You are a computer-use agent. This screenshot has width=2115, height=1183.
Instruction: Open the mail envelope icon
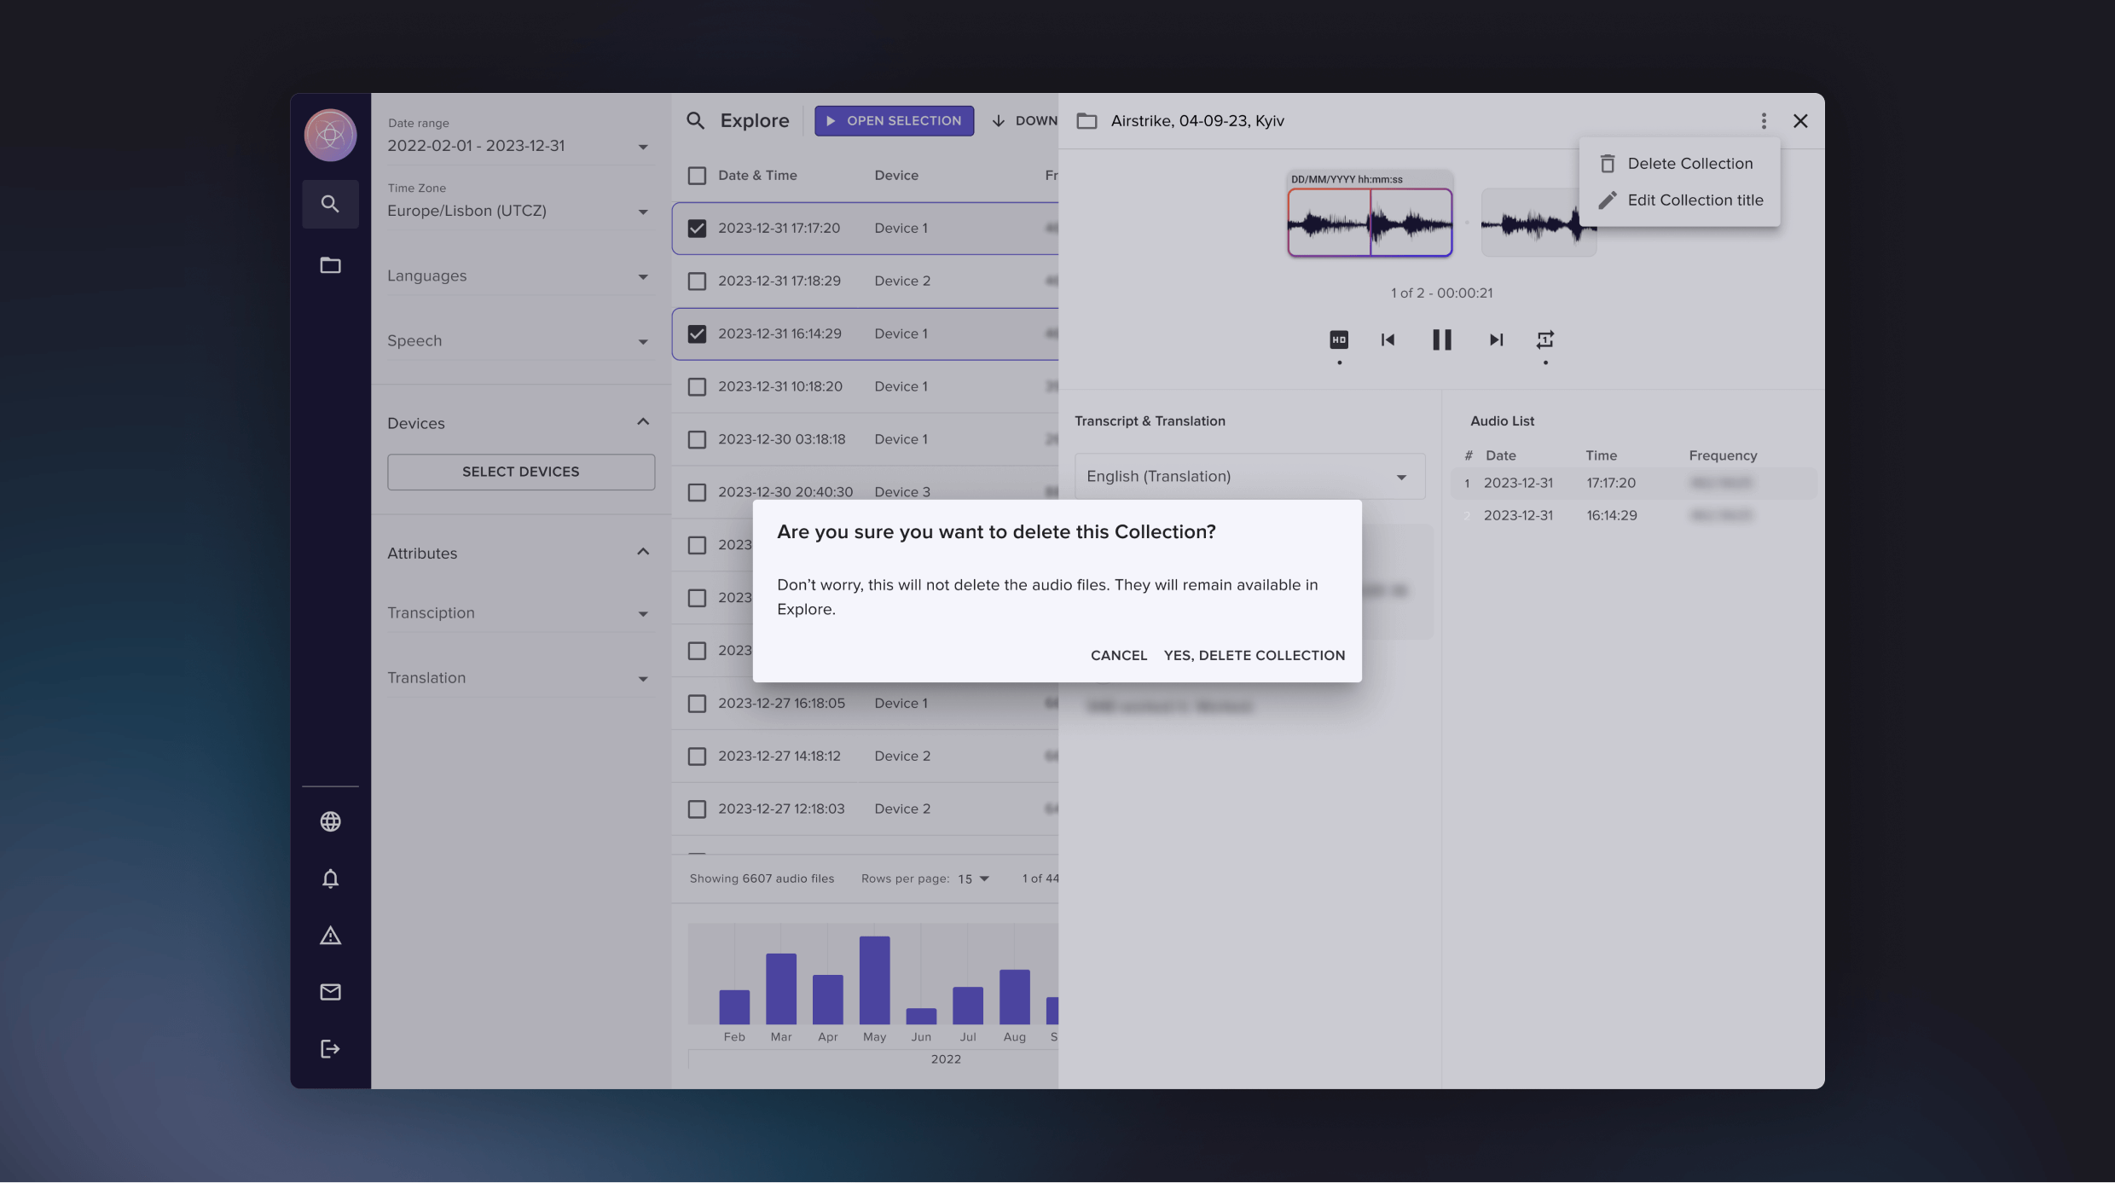[330, 992]
